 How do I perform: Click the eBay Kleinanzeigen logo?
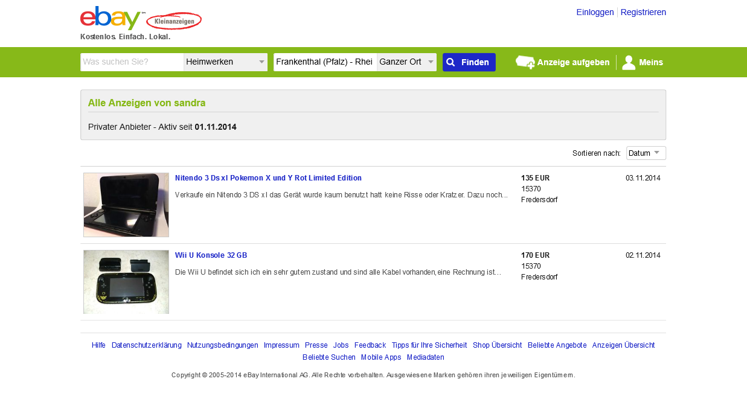141,18
